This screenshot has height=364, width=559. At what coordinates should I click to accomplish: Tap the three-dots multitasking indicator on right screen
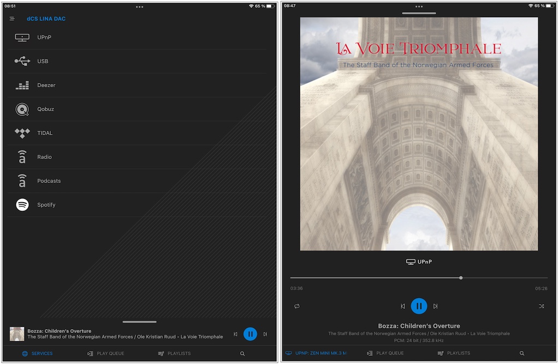coord(419,7)
